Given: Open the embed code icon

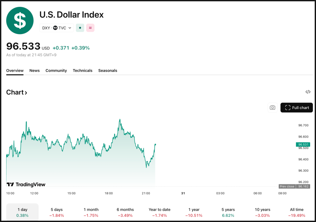Looking at the screenshot, I should (x=307, y=92).
